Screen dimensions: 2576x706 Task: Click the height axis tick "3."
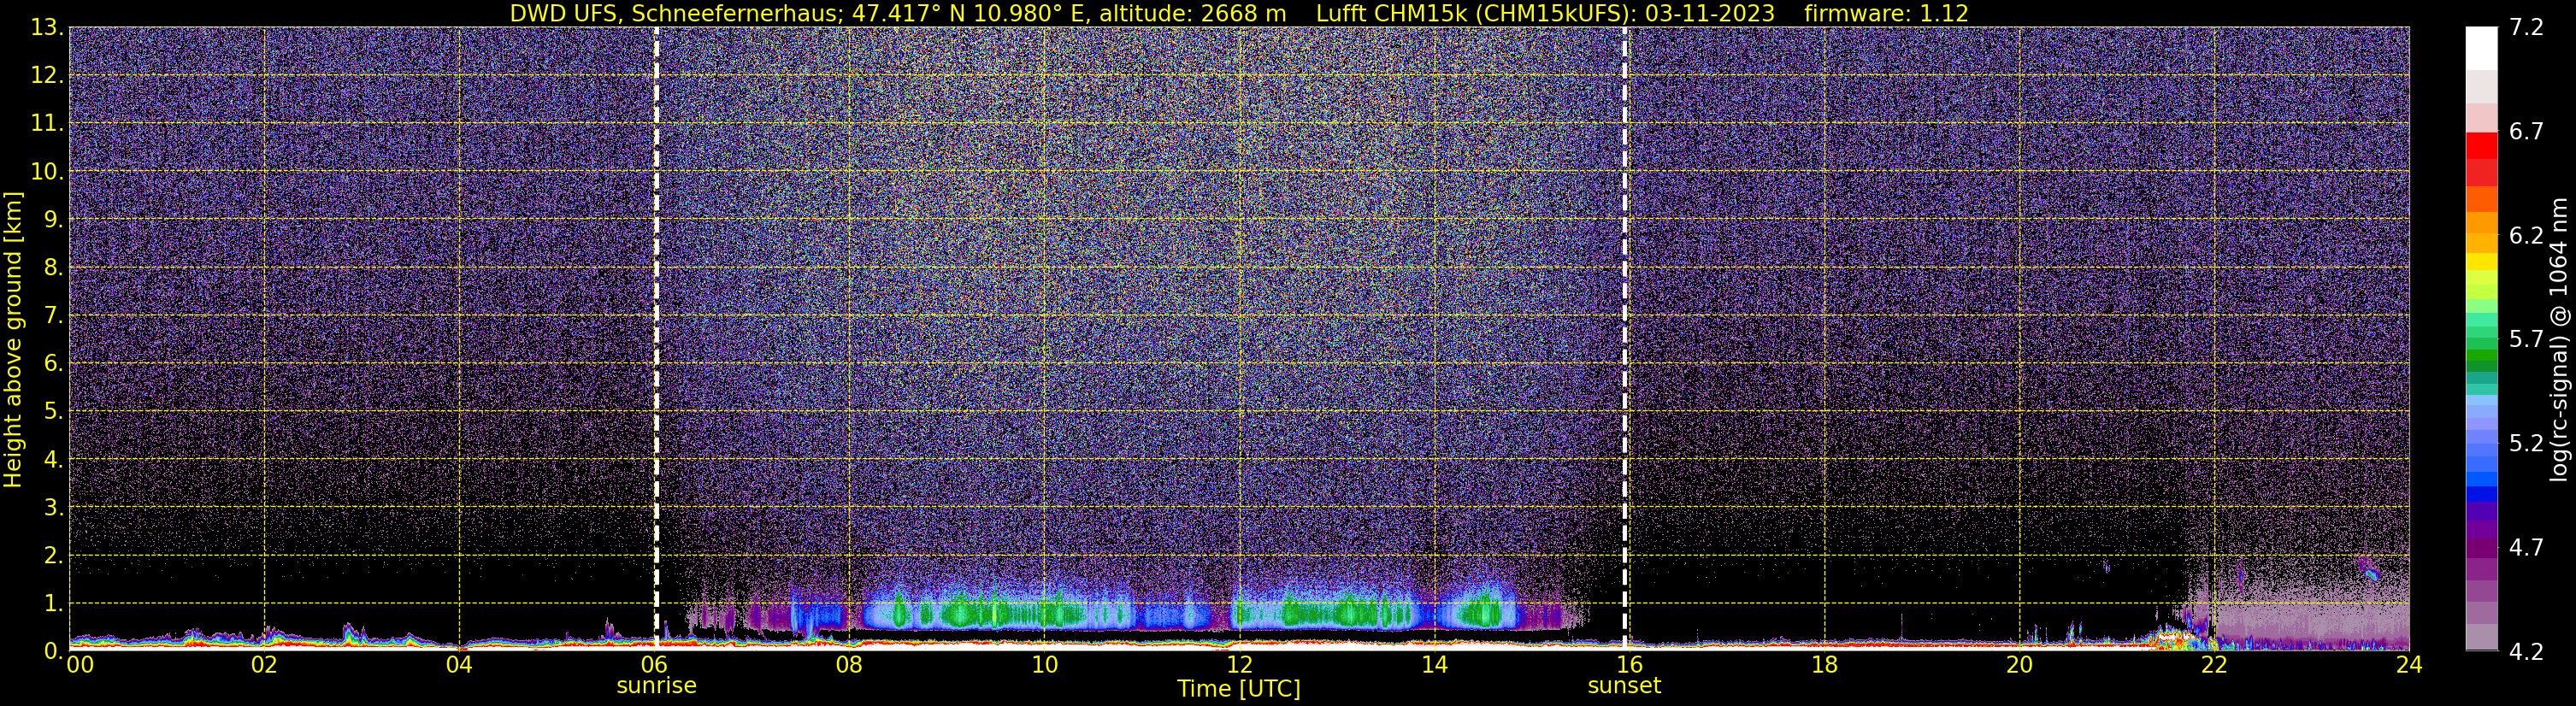click(54, 508)
